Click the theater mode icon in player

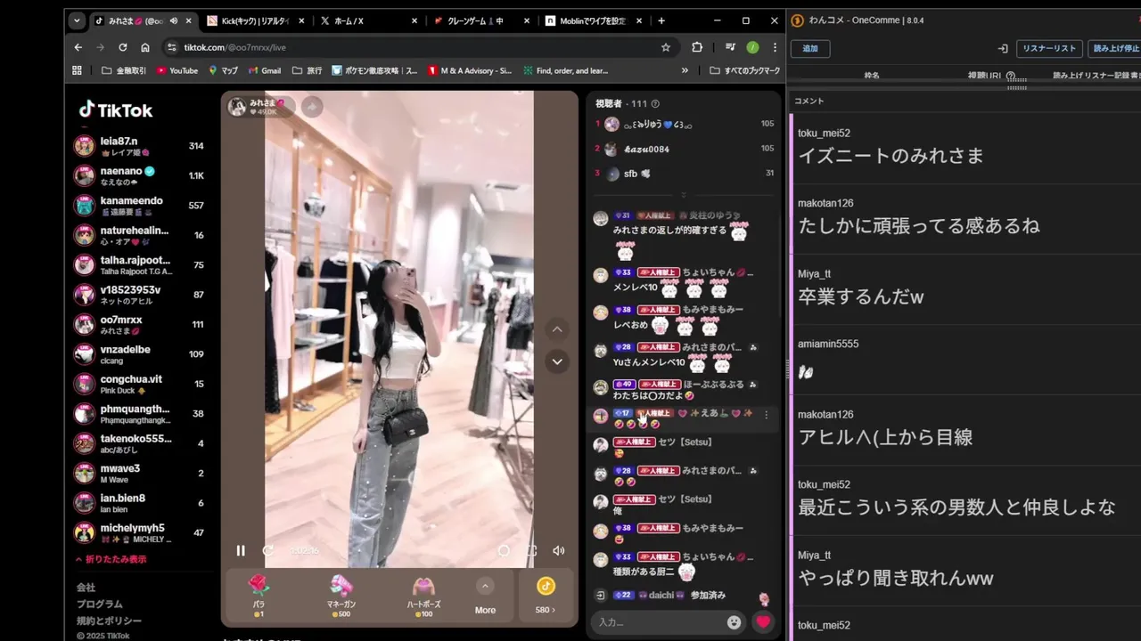coord(504,550)
